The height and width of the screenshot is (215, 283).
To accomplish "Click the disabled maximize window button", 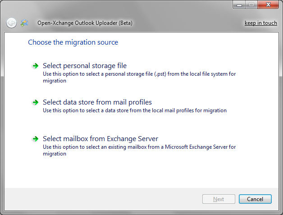I will coord(251,5).
